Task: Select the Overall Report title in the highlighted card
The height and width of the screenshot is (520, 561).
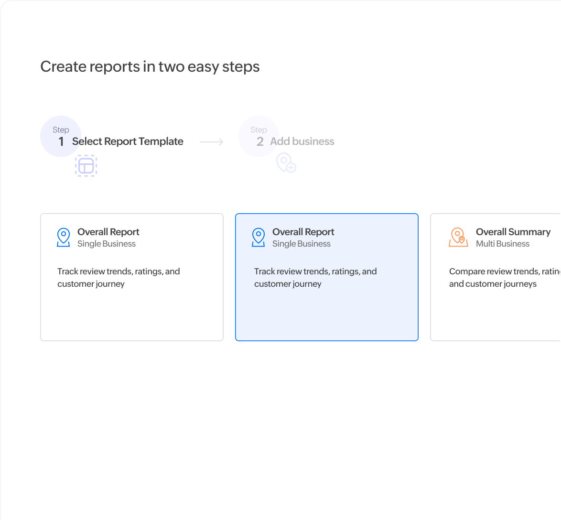Action: click(303, 232)
